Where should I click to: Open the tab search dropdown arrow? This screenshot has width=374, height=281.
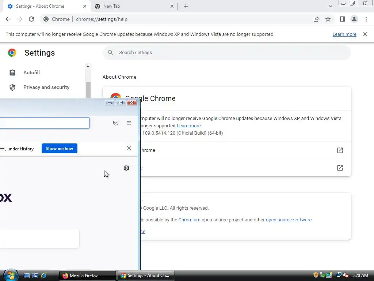(330, 6)
